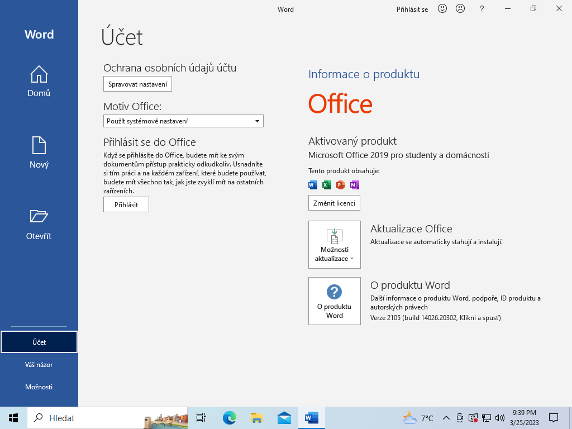Click the Změnit licenci button
This screenshot has width=572, height=429.
coord(334,203)
